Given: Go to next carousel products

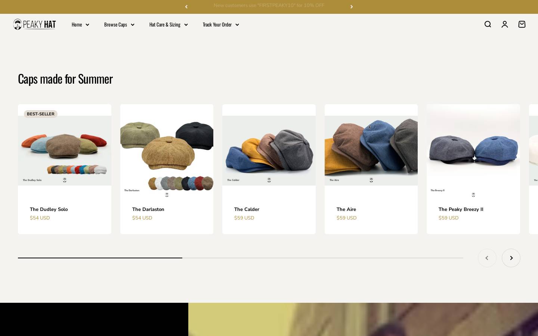Looking at the screenshot, I should pos(511,258).
